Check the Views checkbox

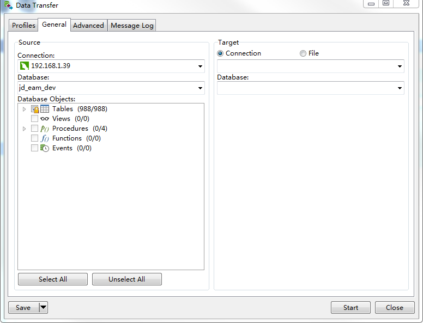coord(34,118)
